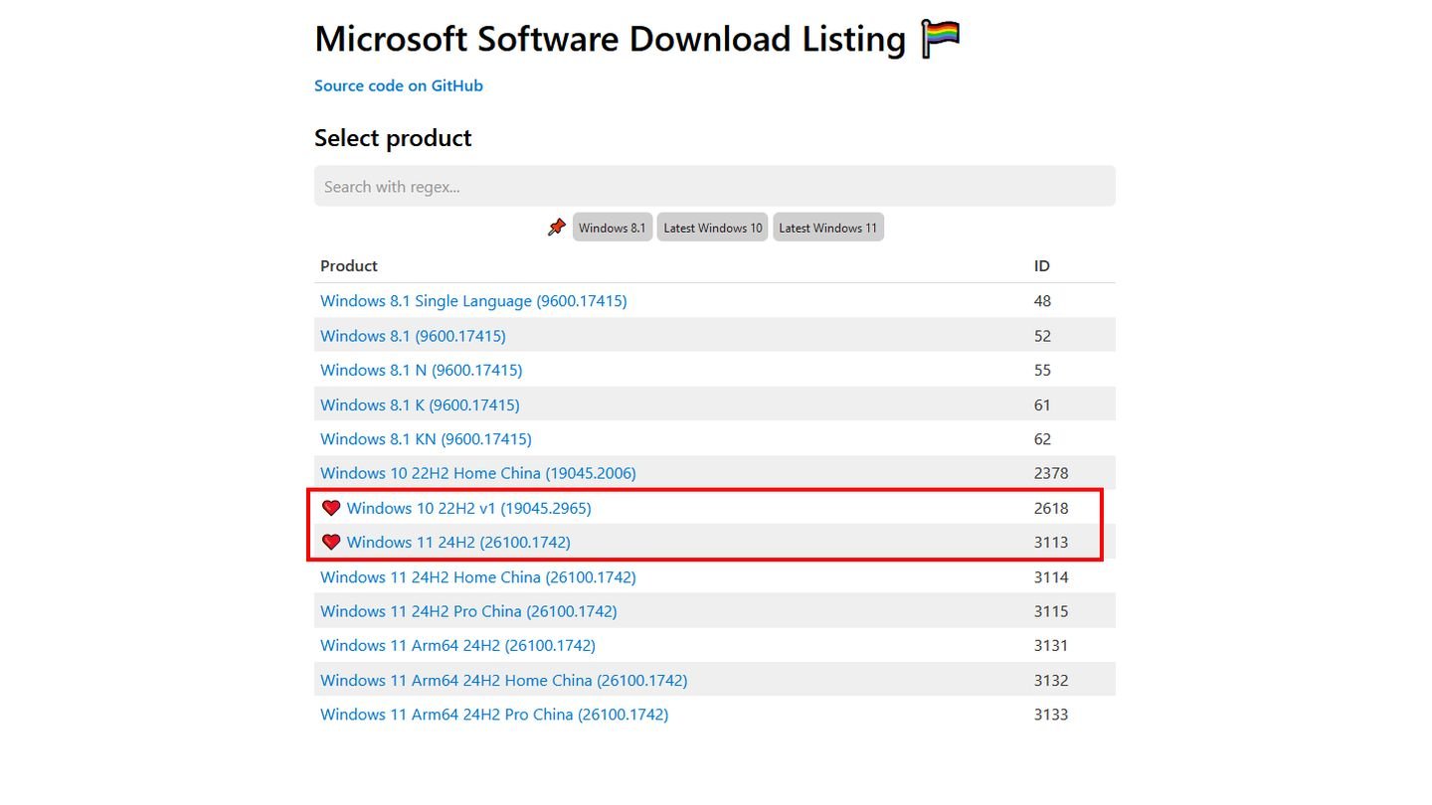Open Windows 8.1 K (9600.17415) link
This screenshot has height=805, width=1432.
tap(420, 404)
